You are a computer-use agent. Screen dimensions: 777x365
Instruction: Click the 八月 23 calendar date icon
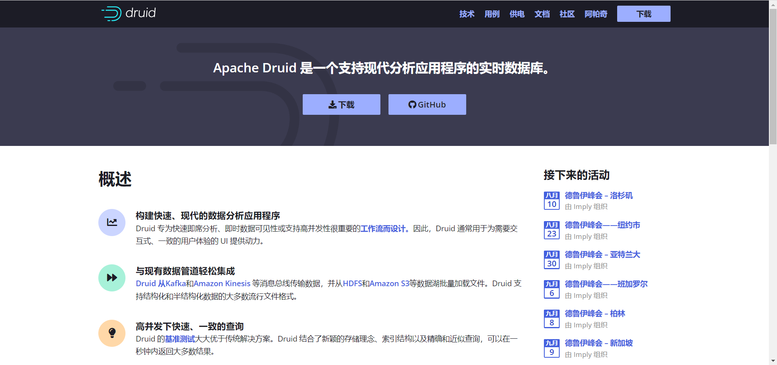click(552, 230)
